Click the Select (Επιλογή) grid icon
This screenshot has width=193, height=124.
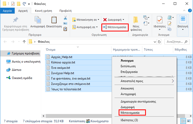[183, 19]
